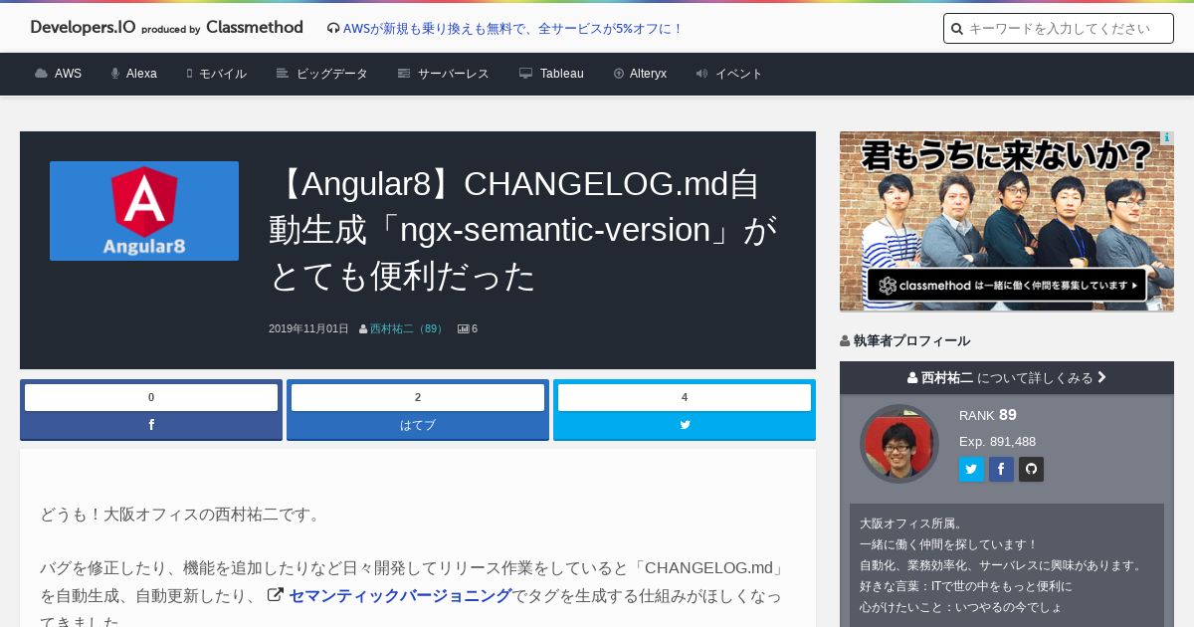Image resolution: width=1194 pixels, height=627 pixels.
Task: Click the Facebook share count 0
Action: point(151,397)
